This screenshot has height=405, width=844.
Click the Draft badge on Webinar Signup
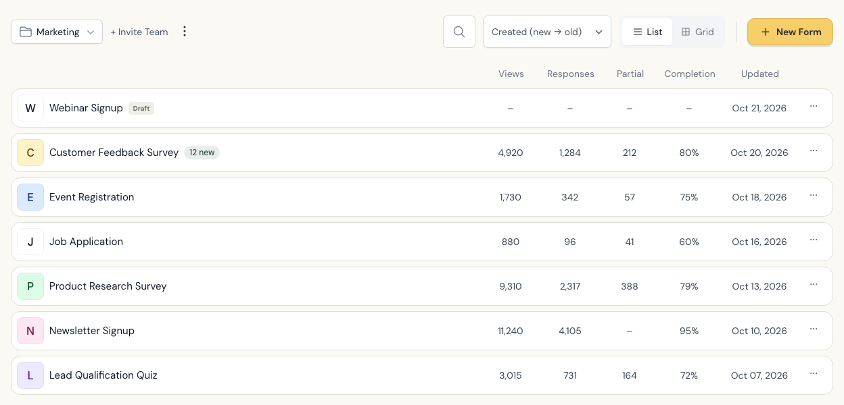pos(141,108)
